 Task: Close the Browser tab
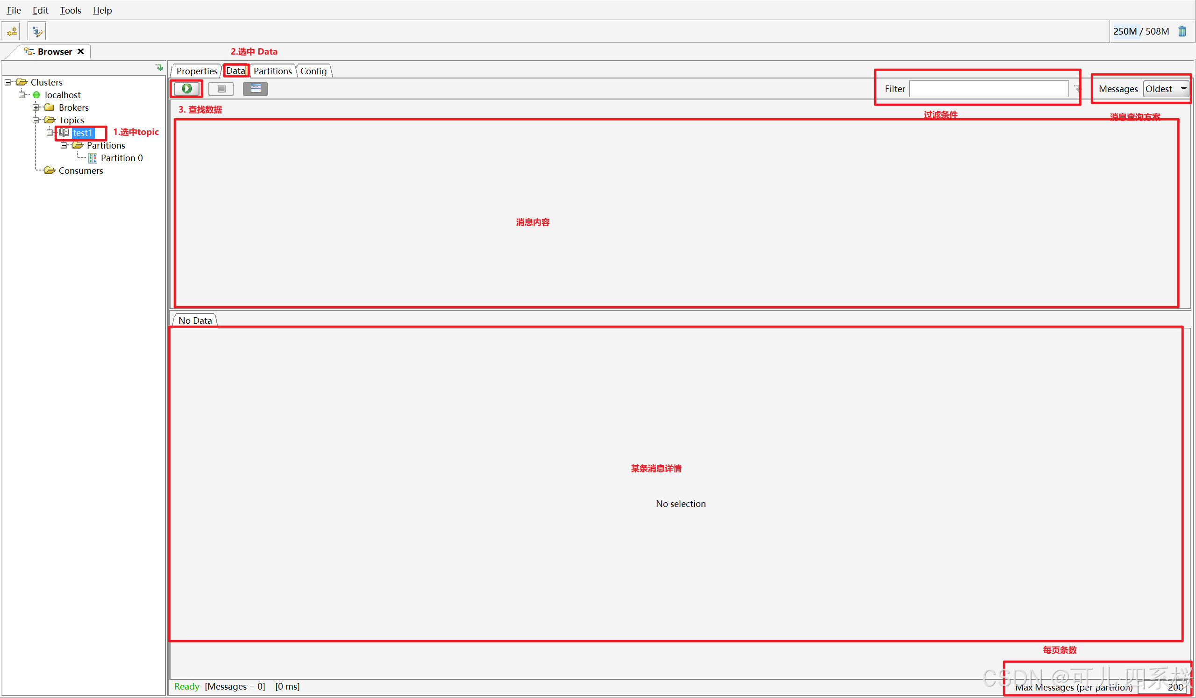tap(81, 51)
